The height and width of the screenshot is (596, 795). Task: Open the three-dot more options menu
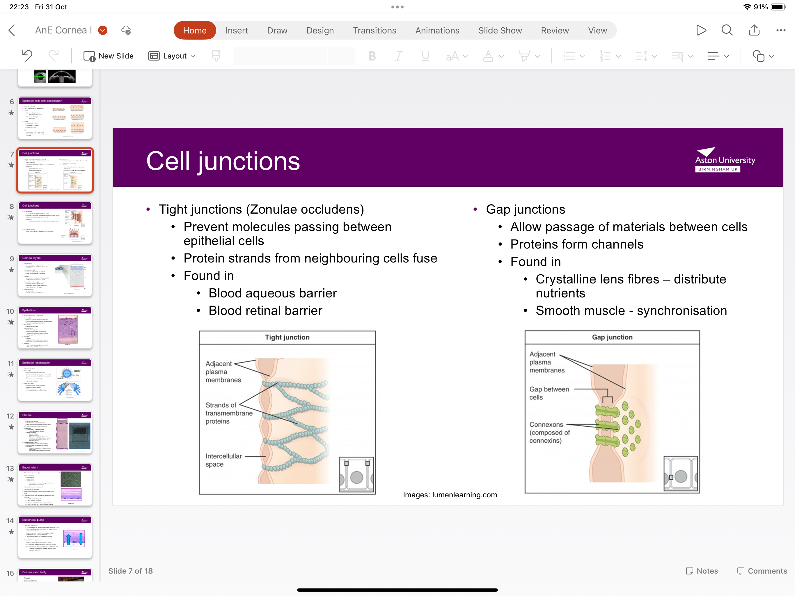(x=781, y=31)
